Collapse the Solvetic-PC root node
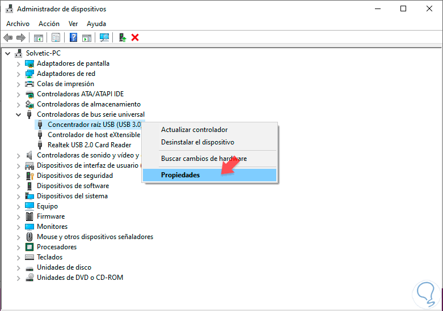The width and height of the screenshot is (443, 311). pos(7,53)
